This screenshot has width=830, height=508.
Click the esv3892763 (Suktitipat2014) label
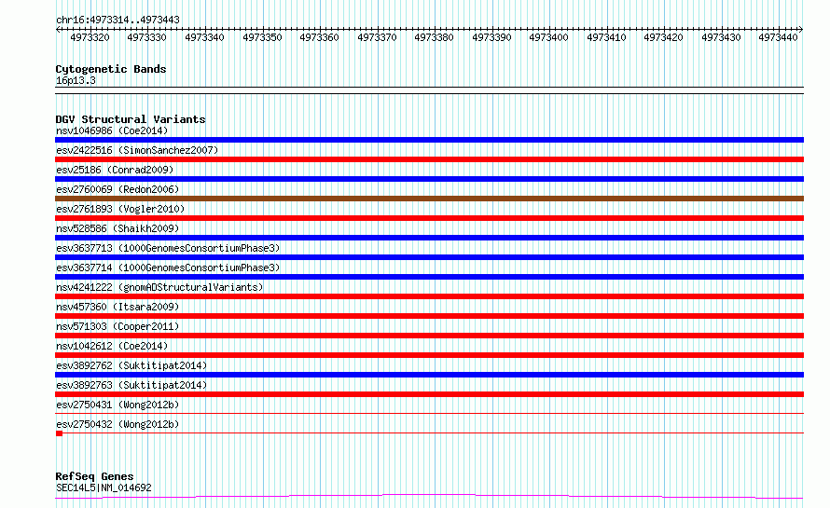(131, 385)
